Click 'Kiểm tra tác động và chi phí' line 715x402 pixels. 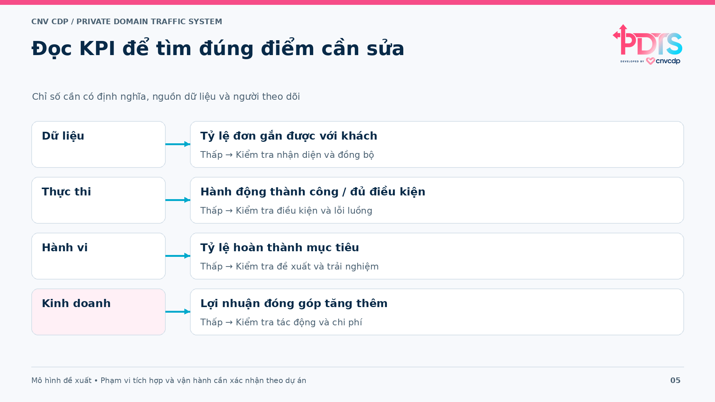tap(281, 322)
